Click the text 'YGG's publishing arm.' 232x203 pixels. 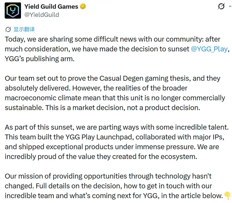pos(40,59)
